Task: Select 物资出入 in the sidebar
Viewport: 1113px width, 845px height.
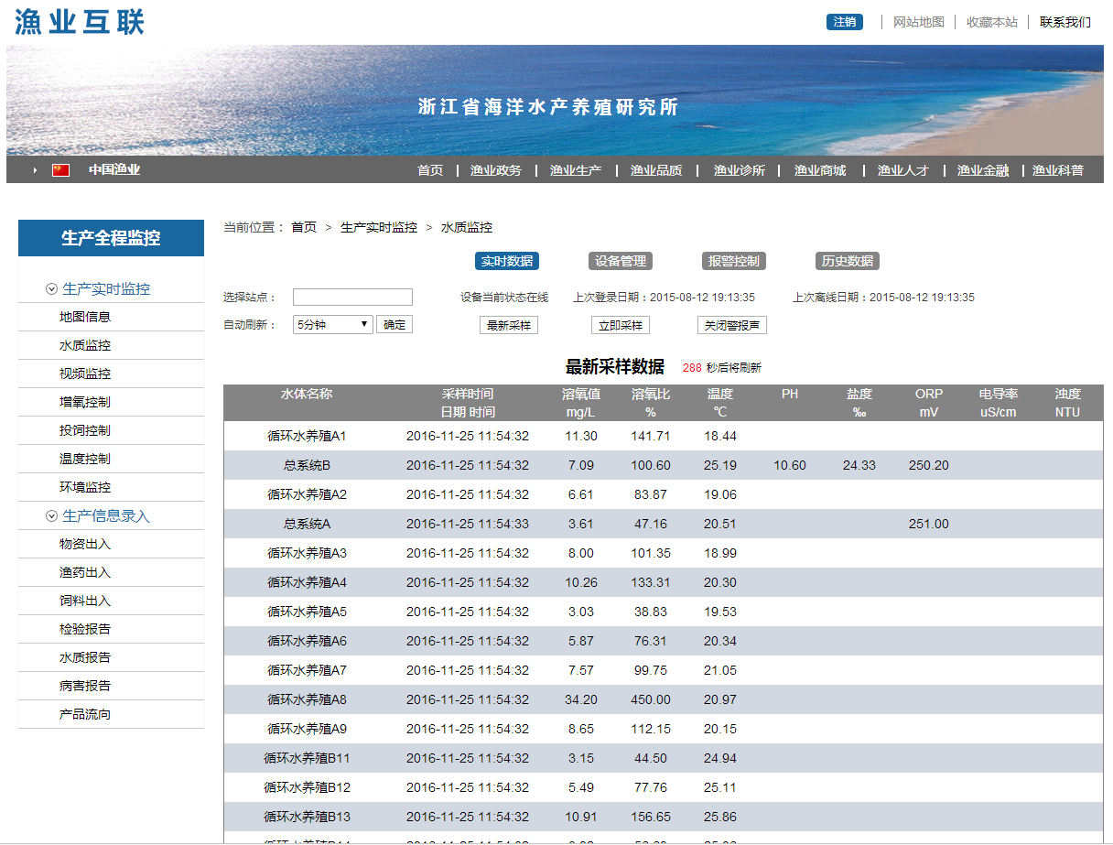Action: tap(85, 545)
